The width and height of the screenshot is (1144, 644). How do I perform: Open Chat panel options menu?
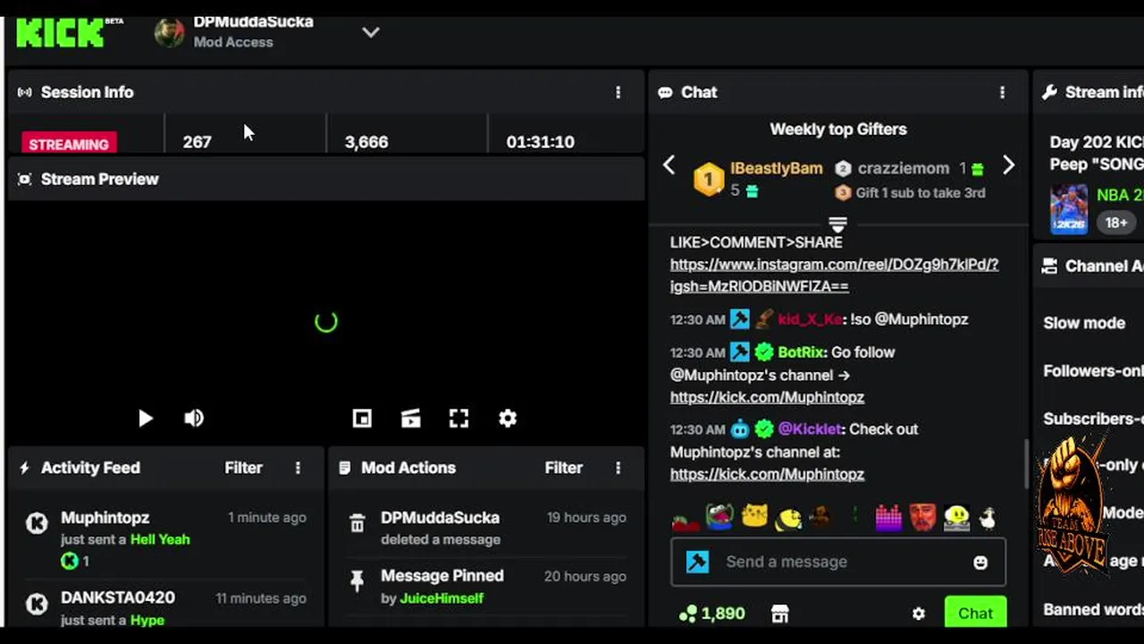click(1002, 92)
